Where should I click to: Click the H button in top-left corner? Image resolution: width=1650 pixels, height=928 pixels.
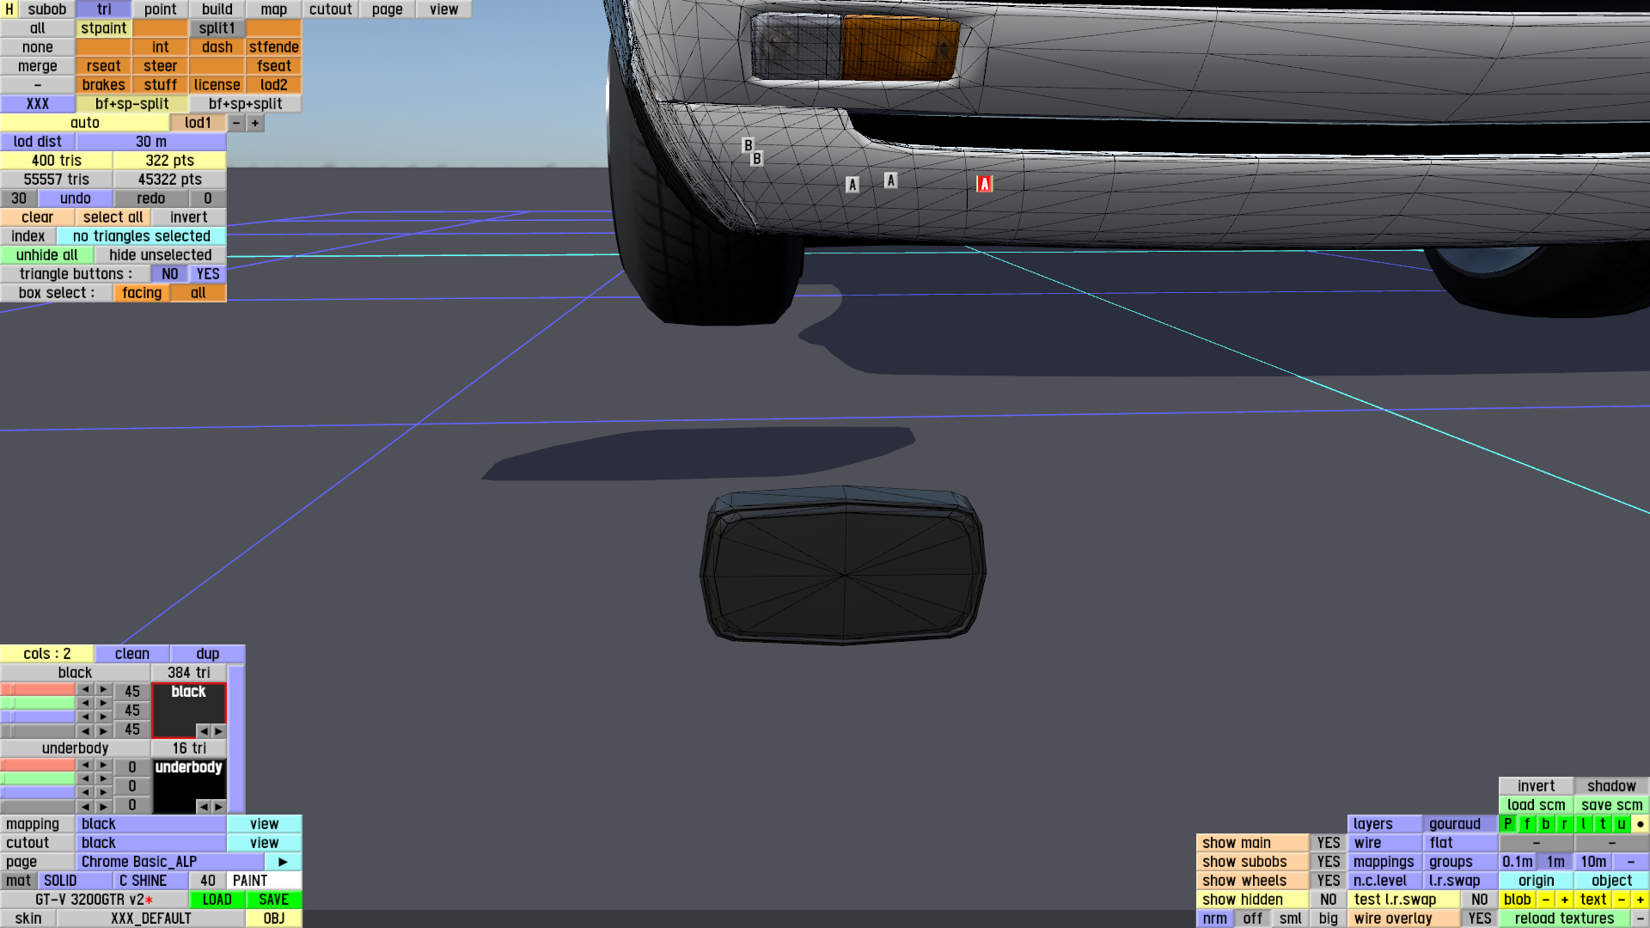pyautogui.click(x=9, y=9)
